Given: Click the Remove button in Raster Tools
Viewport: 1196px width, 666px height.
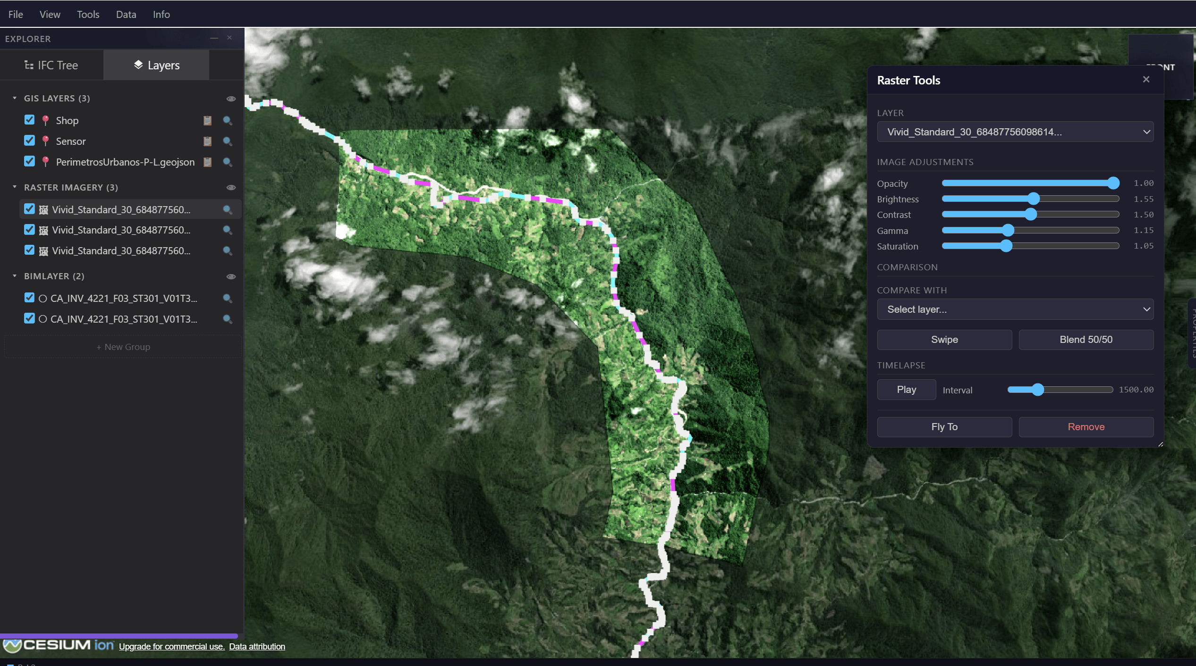Looking at the screenshot, I should [1086, 427].
